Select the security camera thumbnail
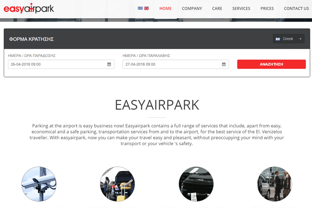Screen dimensions: 312x208 (39, 184)
